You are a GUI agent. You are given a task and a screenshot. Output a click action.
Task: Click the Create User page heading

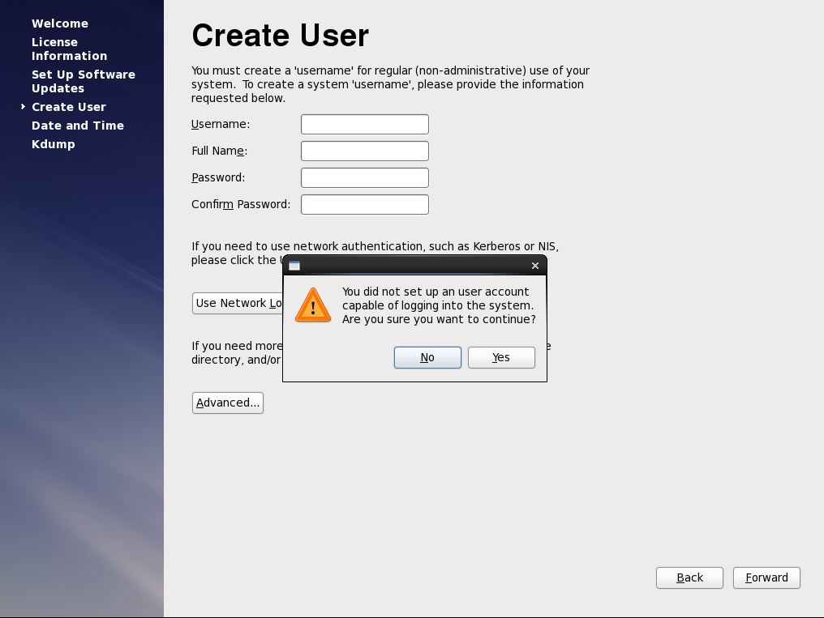click(280, 35)
